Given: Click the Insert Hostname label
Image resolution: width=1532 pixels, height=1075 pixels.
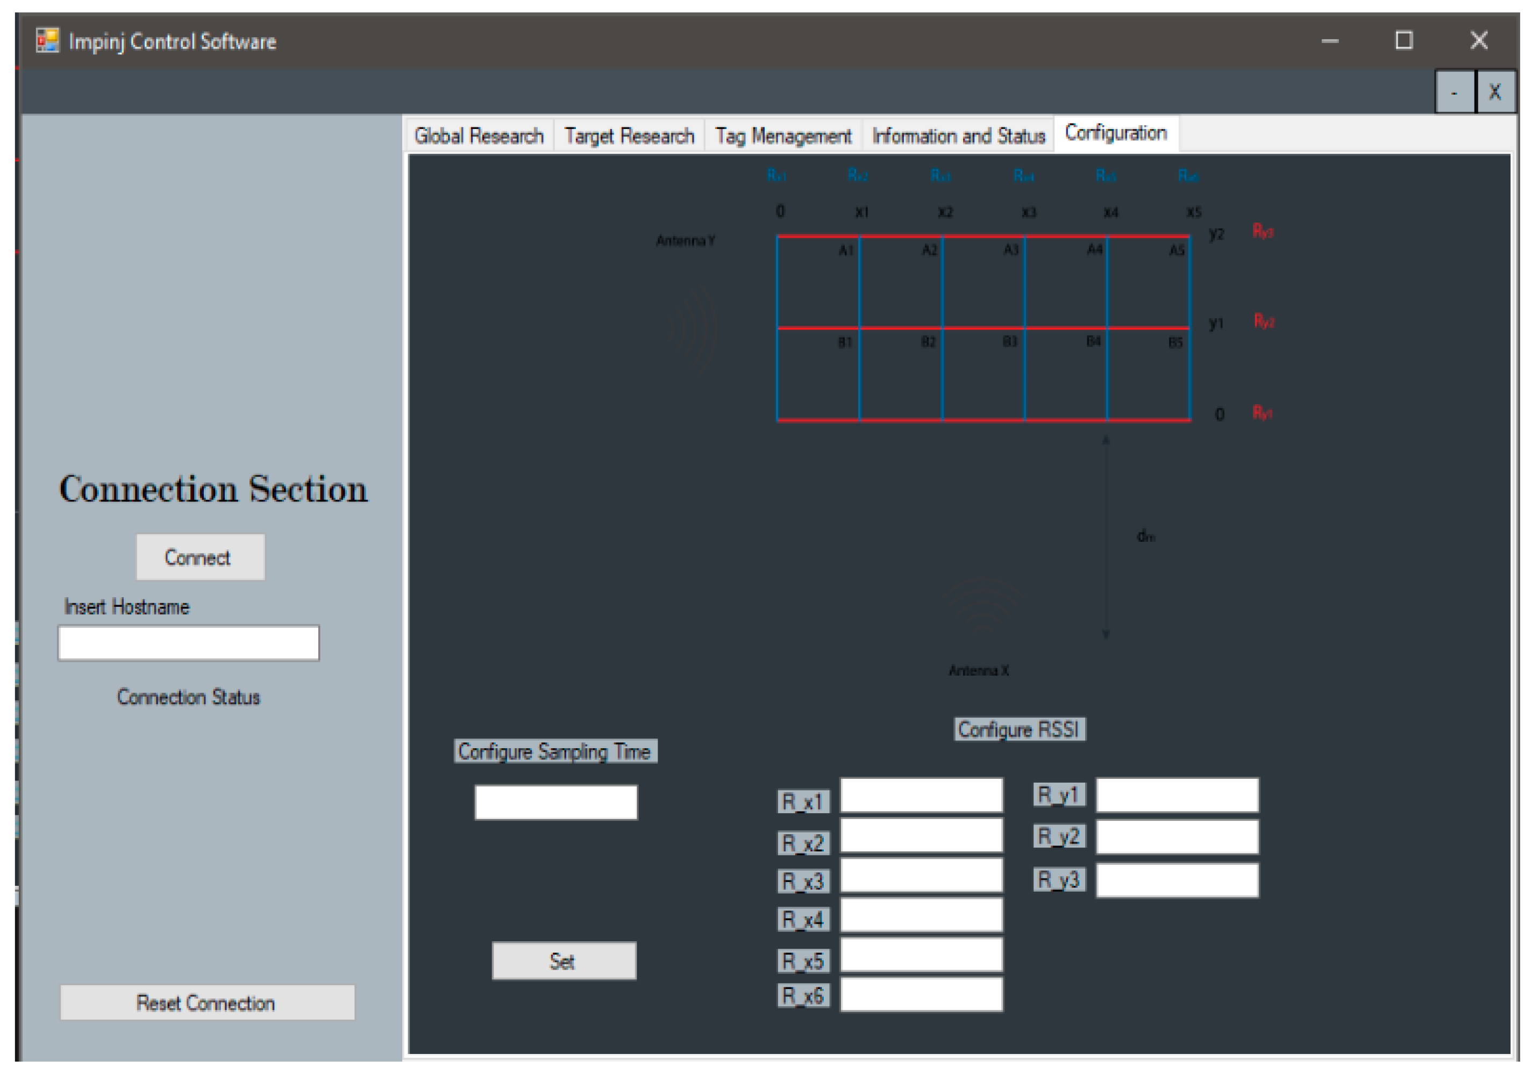Looking at the screenshot, I should 127,607.
